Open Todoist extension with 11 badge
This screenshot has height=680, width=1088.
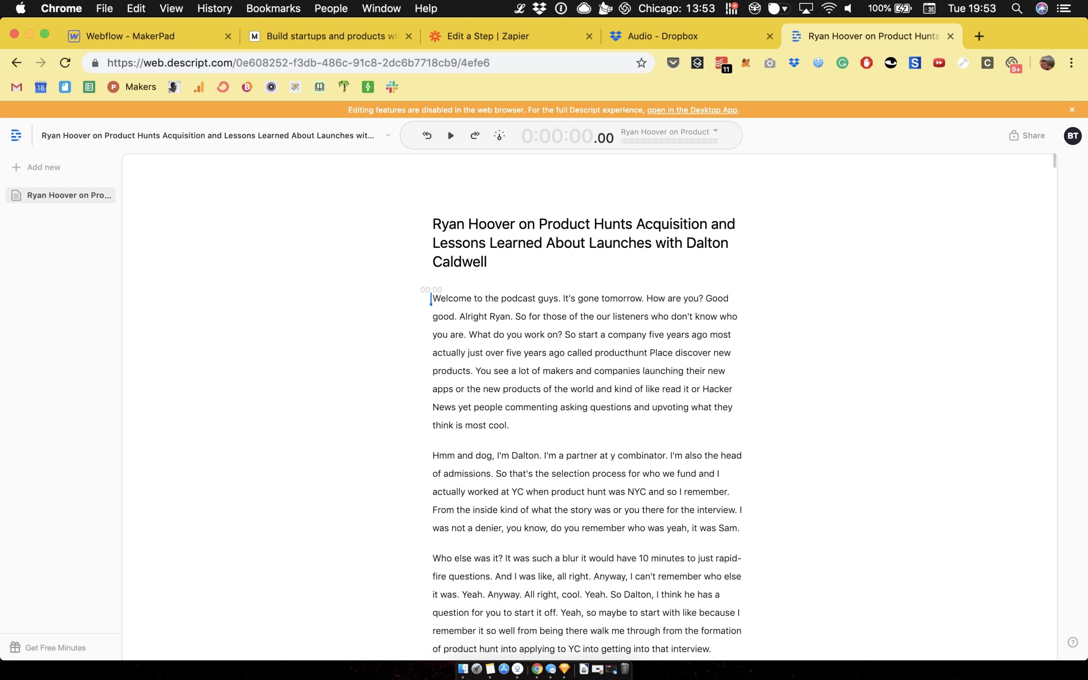[x=722, y=63]
